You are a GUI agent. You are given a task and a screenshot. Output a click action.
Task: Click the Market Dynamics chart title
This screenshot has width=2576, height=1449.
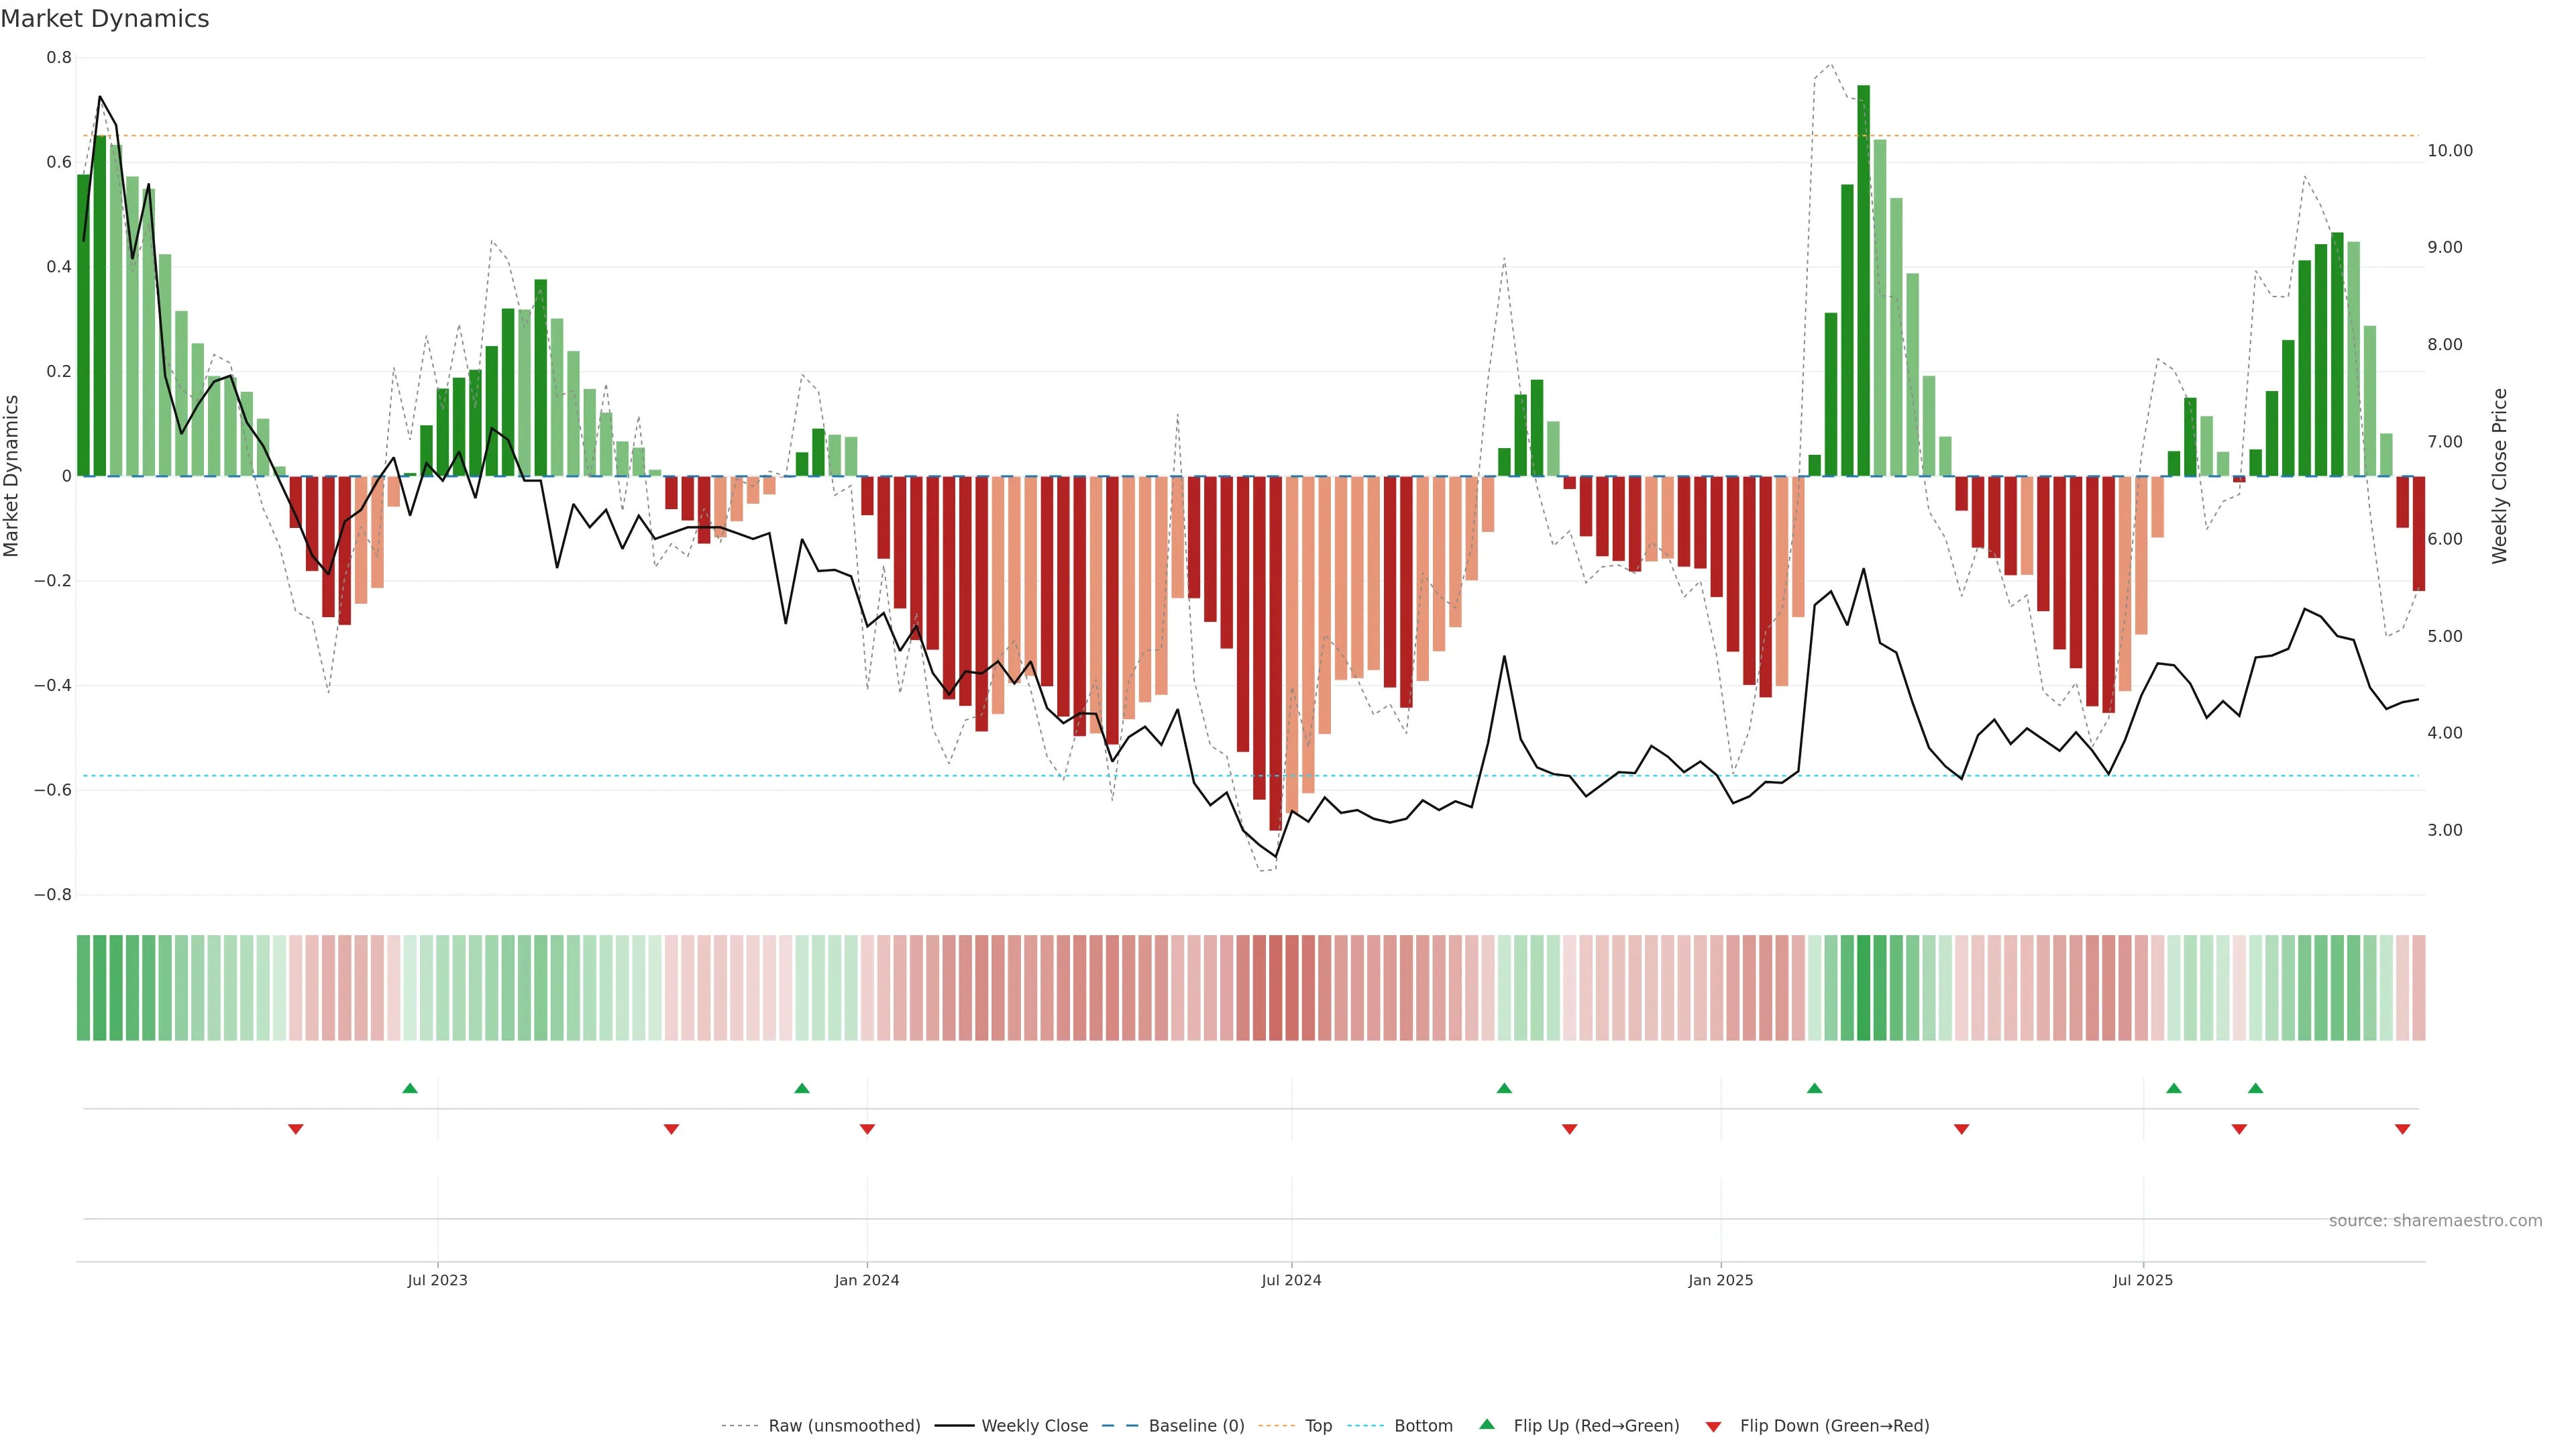point(105,19)
